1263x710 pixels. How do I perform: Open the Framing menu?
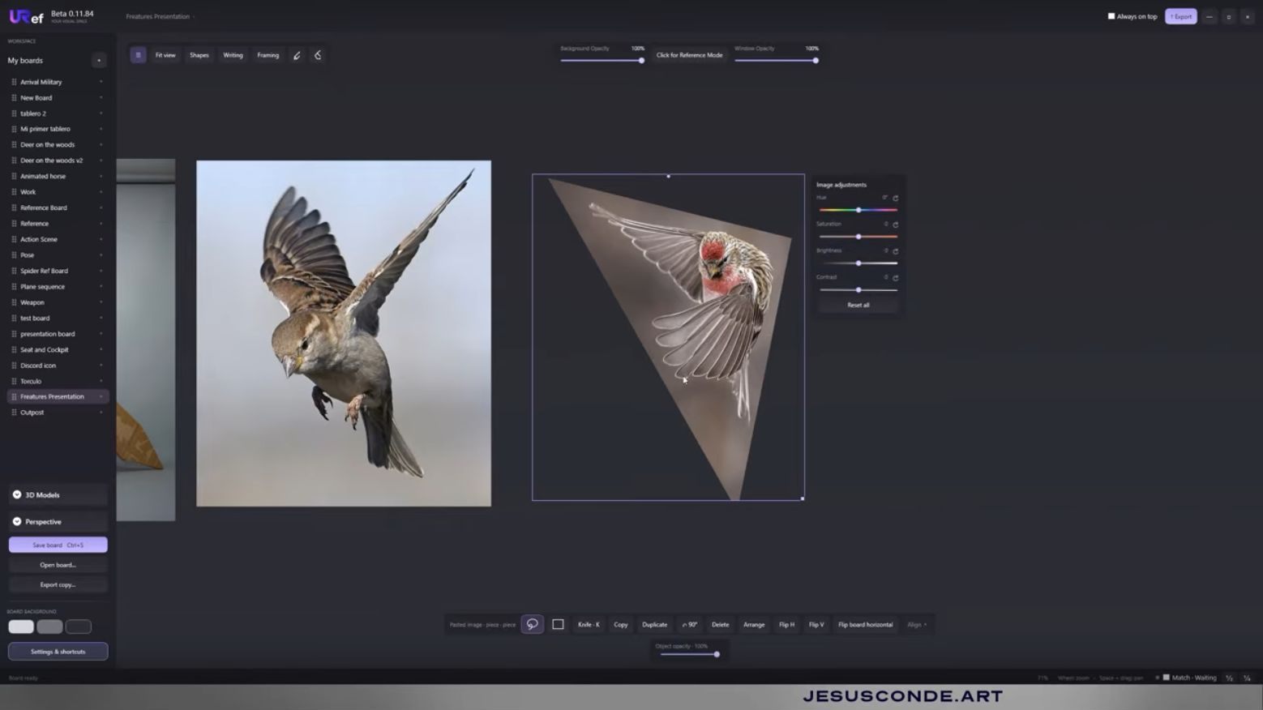pyautogui.click(x=268, y=55)
